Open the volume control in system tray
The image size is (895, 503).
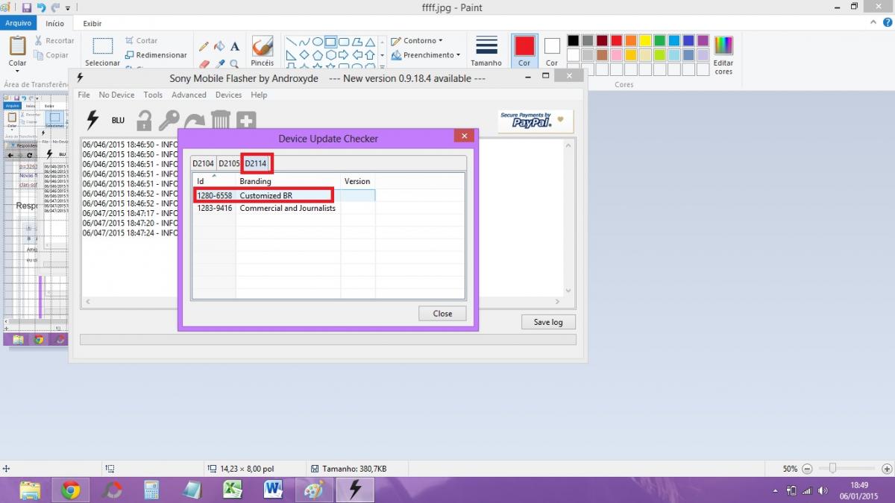click(x=823, y=490)
